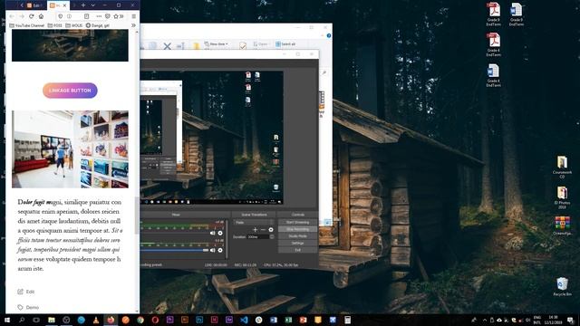The width and height of the screenshot is (580, 326).
Task: Show more Firefox toolbar items chevron
Action: click(122, 16)
